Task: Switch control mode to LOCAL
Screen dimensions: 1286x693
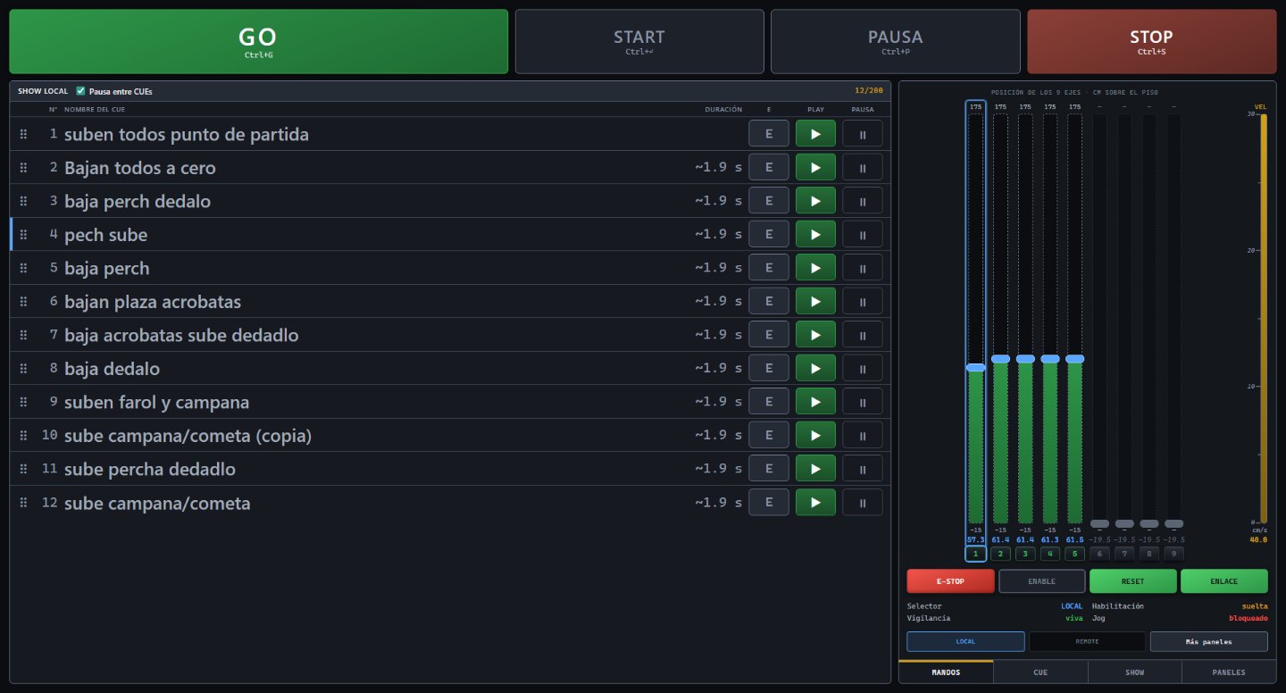Action: pos(965,641)
